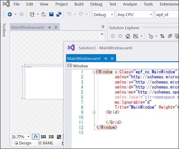Switch to the XAML view tab
179x149 pixels.
[x=46, y=143]
